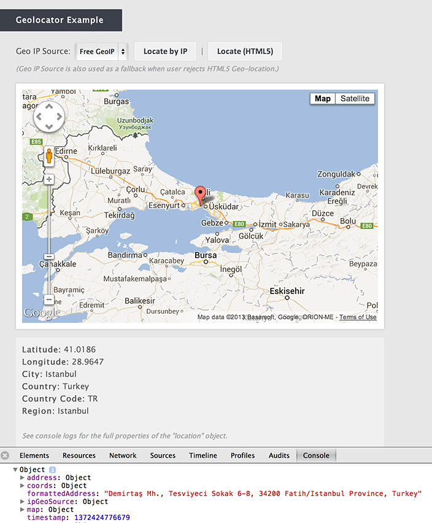The image size is (432, 523).
Task: Click the Latitude: 41.0186 text
Action: (59, 349)
